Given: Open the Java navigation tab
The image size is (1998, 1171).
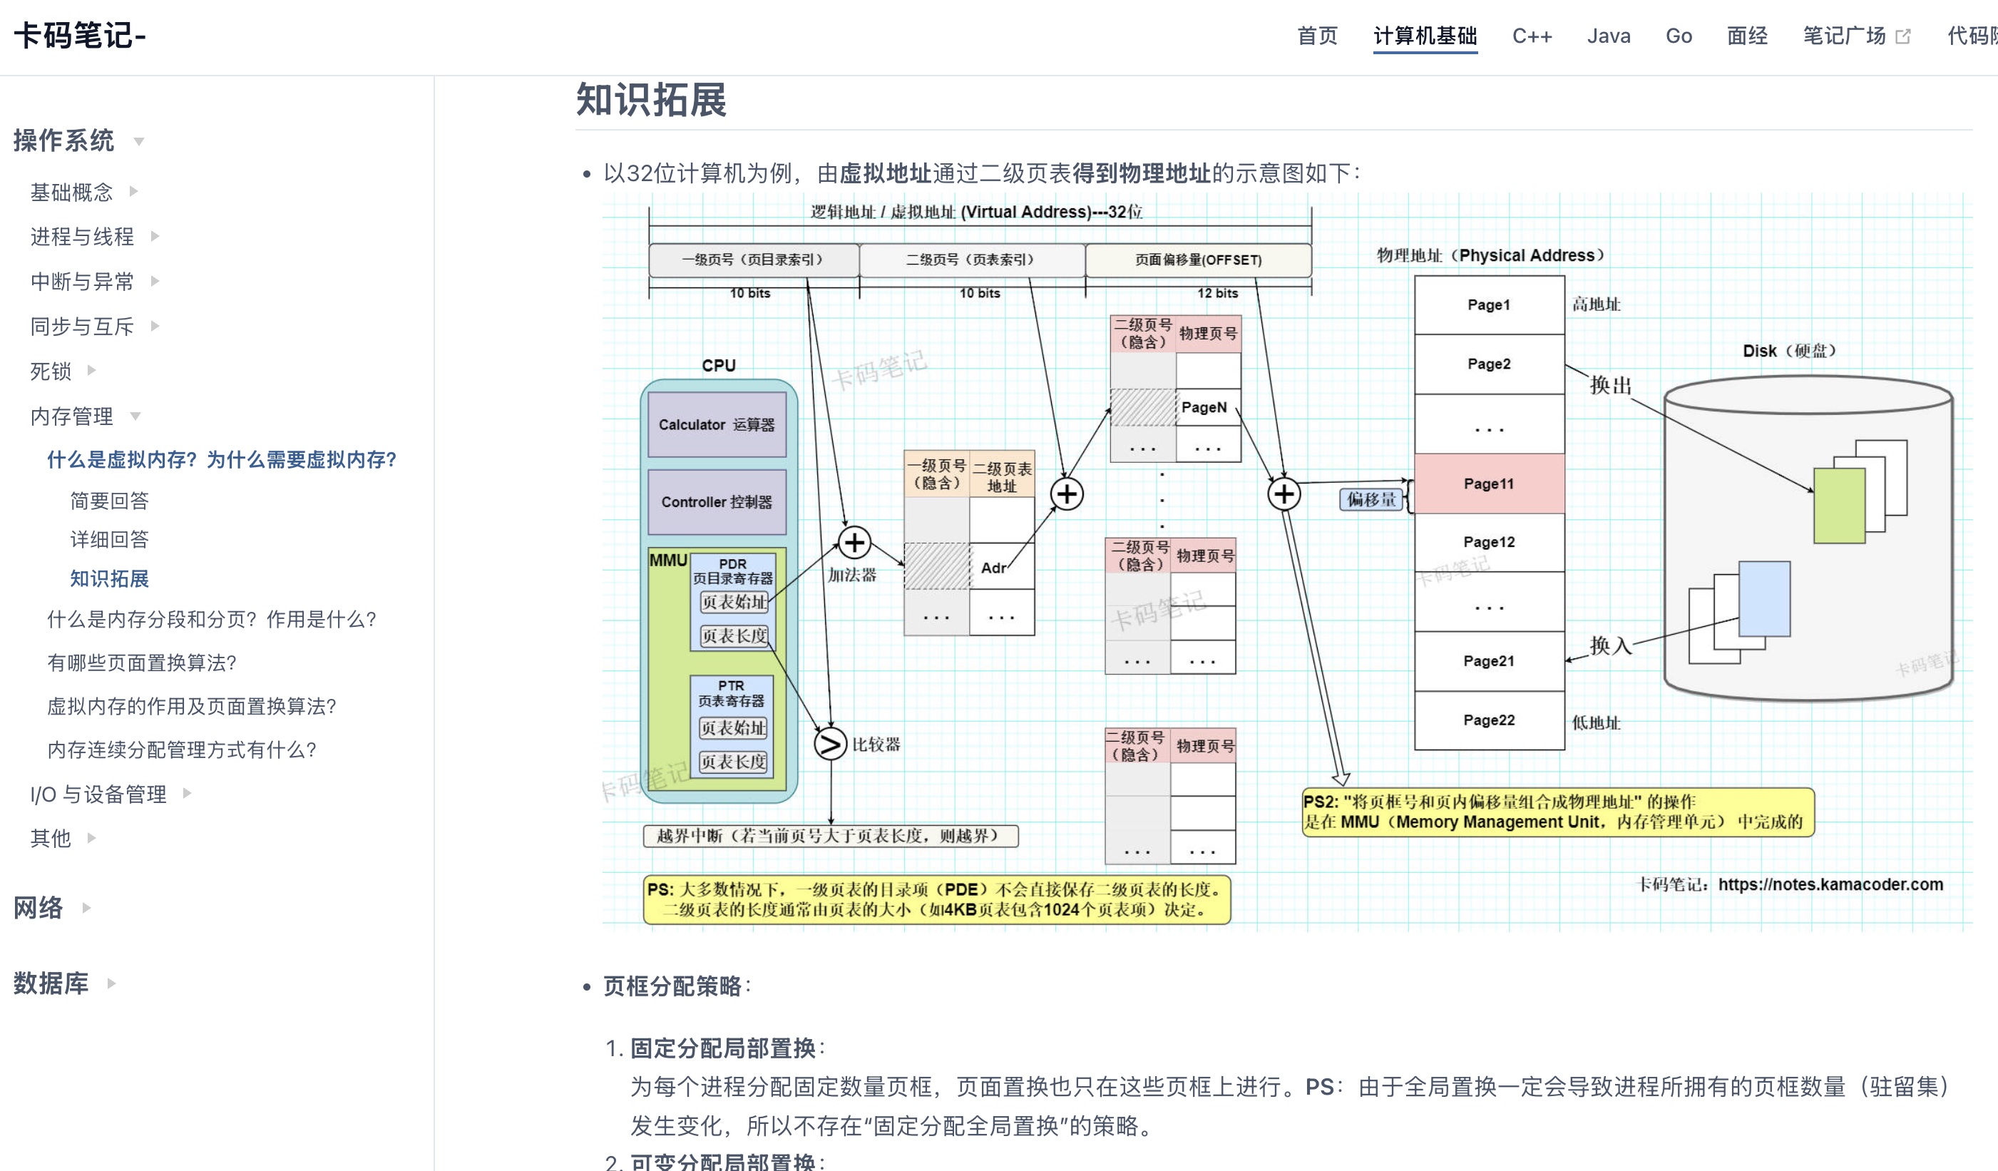Looking at the screenshot, I should click(x=1608, y=36).
